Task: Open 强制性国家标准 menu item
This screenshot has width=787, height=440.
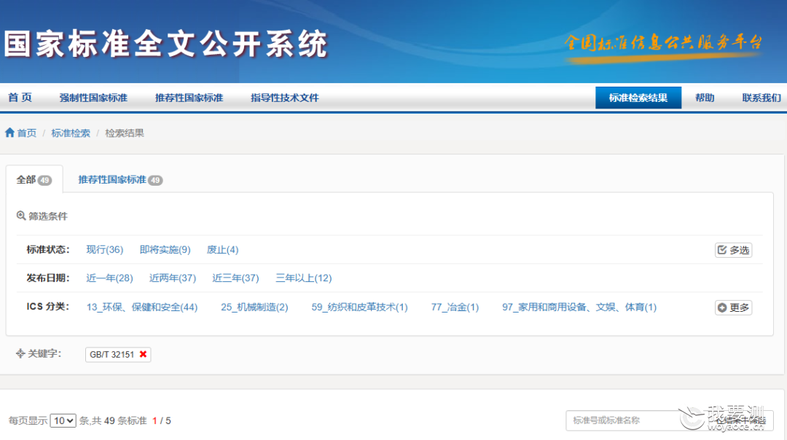Action: pos(93,98)
